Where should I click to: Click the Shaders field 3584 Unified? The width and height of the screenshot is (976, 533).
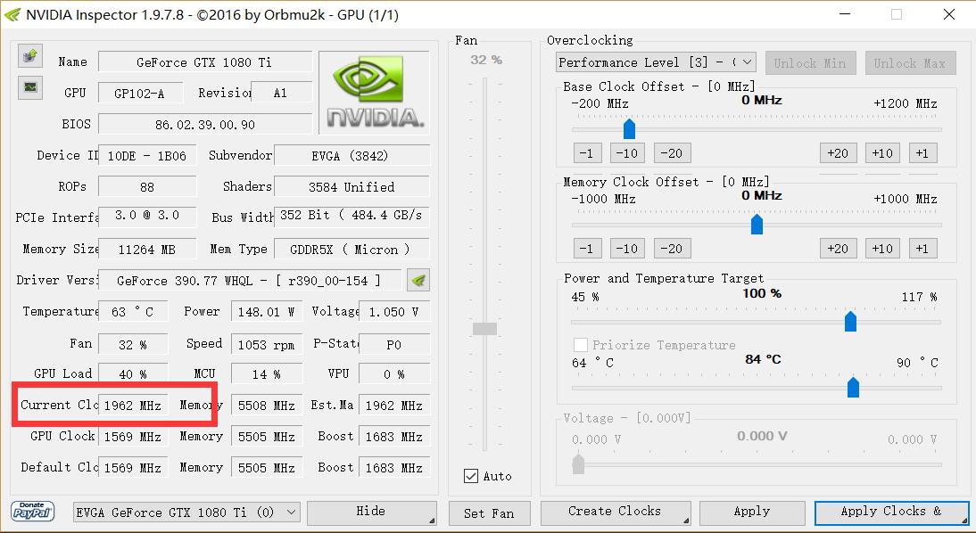pos(352,186)
